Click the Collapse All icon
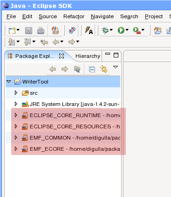171x197 pixels. tap(92, 69)
